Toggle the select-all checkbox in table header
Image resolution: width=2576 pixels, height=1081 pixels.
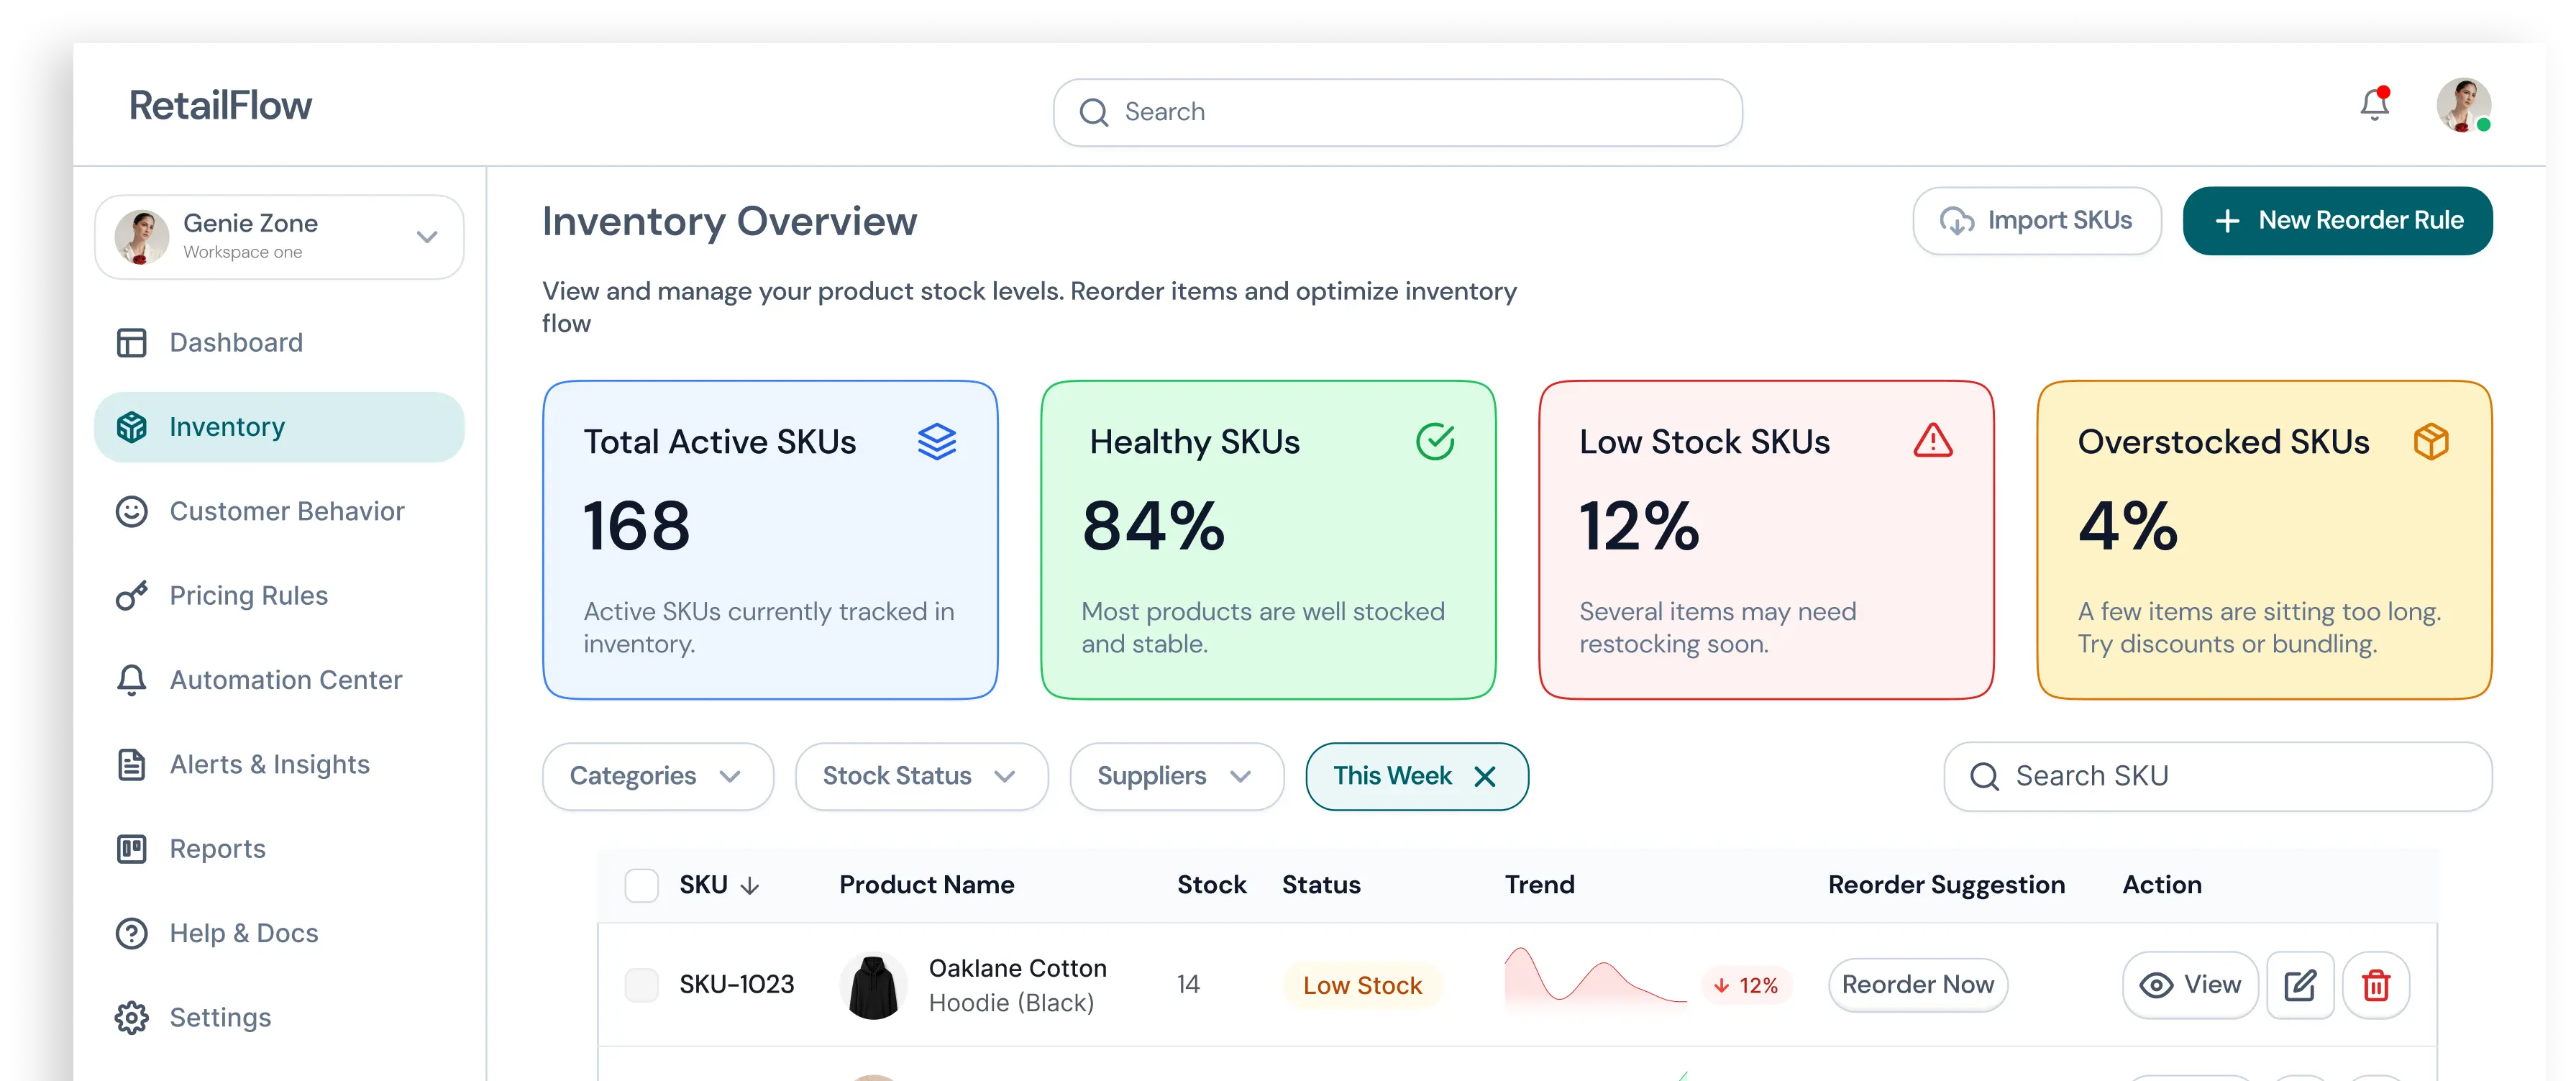pos(641,885)
